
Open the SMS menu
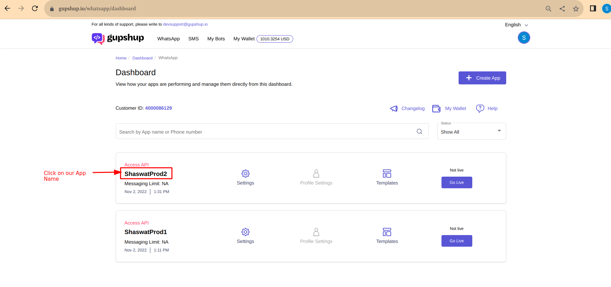(194, 39)
